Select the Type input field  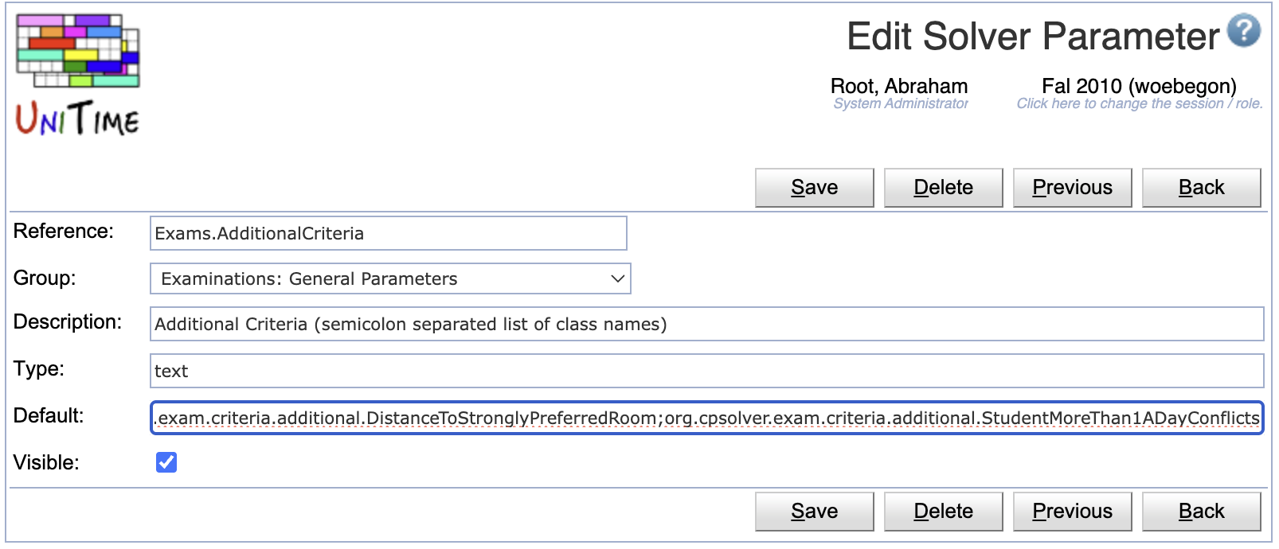pos(706,371)
